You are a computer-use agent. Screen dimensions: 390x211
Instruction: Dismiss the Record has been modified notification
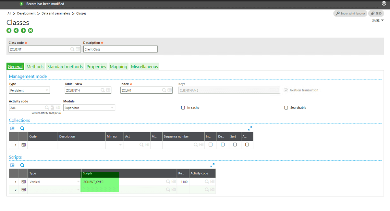click(384, 4)
